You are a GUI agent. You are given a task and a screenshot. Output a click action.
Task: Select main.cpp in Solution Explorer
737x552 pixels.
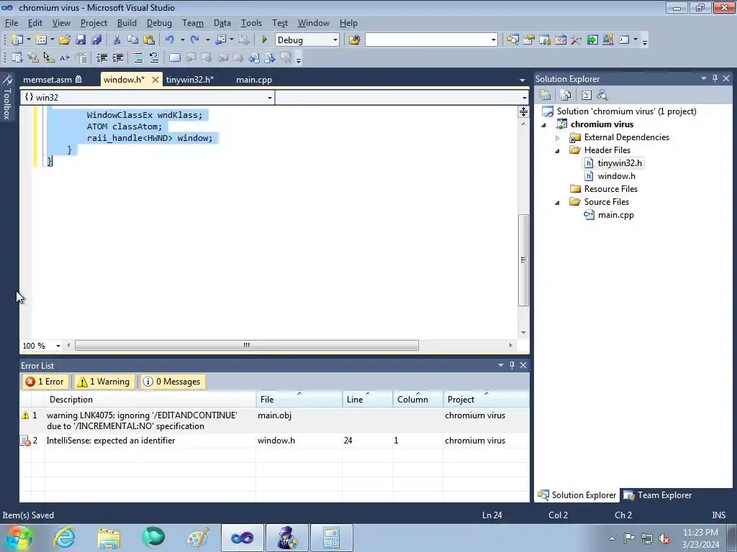616,215
